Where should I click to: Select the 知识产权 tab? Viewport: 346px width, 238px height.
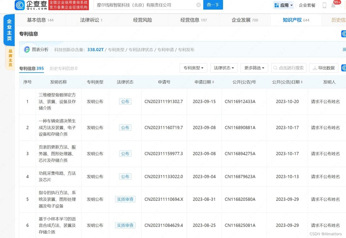click(296, 20)
